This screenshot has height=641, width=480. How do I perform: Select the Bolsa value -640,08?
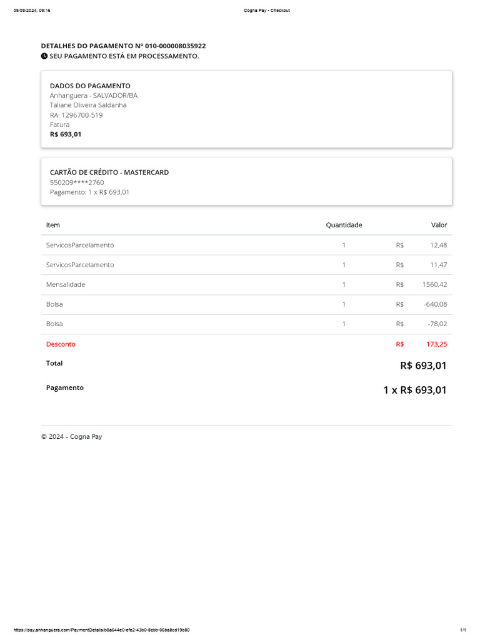[x=435, y=304]
